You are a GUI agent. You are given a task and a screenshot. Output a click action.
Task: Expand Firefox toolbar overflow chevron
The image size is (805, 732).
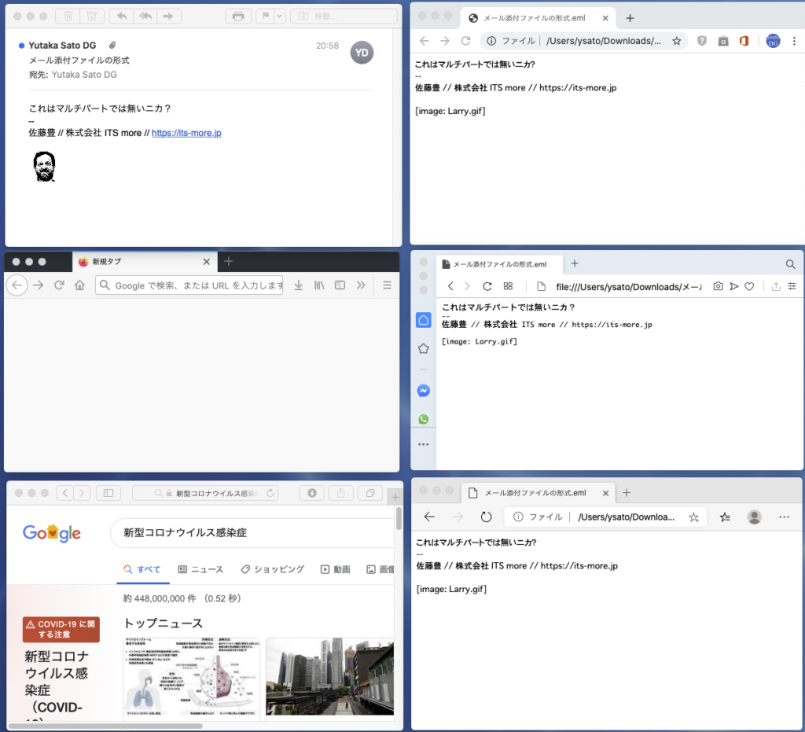coord(361,285)
